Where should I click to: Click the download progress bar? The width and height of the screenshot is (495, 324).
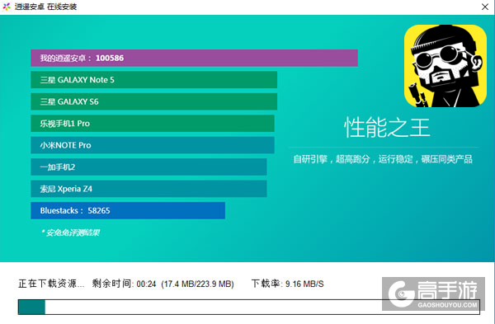(x=249, y=307)
